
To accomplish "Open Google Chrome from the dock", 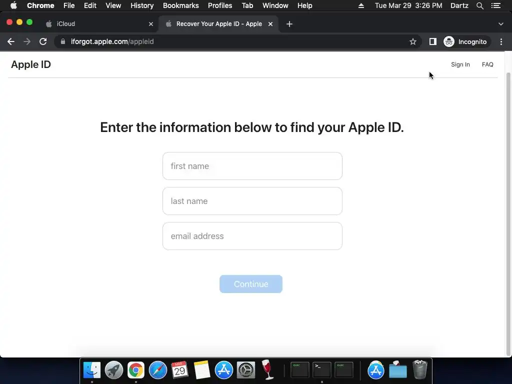I will [136, 370].
